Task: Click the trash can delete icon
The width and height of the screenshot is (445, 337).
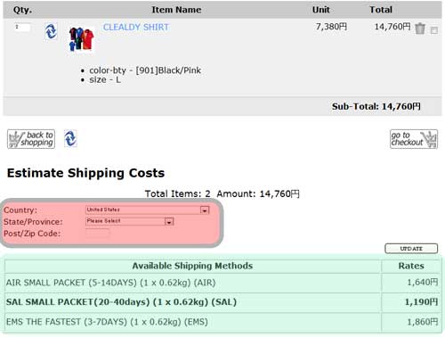Action: [x=420, y=29]
